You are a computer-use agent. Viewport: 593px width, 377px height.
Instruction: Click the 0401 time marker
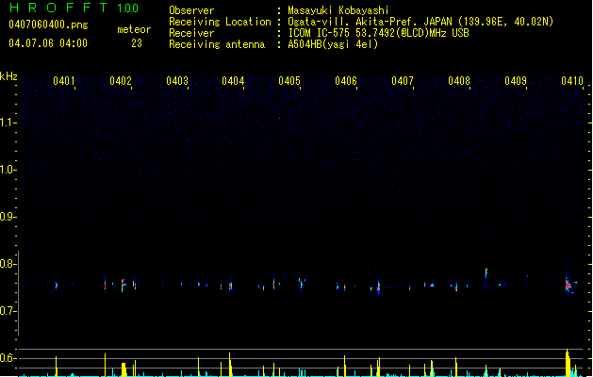64,81
